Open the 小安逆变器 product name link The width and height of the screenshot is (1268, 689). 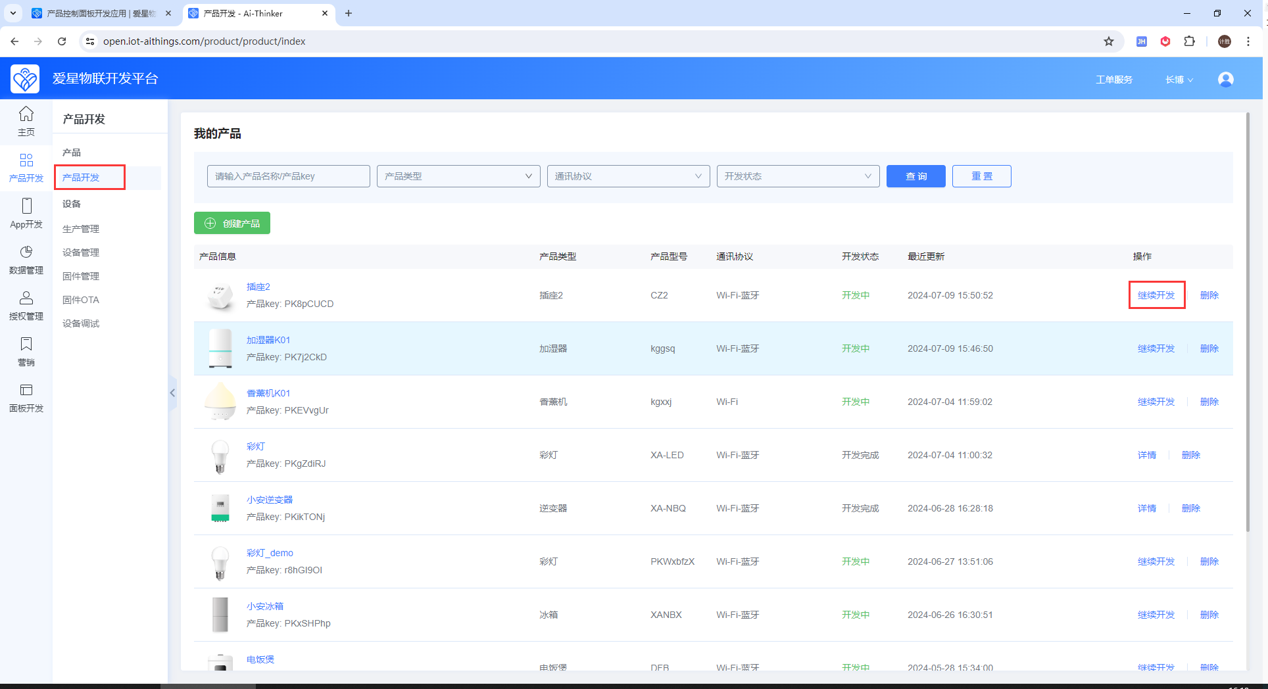coord(270,500)
